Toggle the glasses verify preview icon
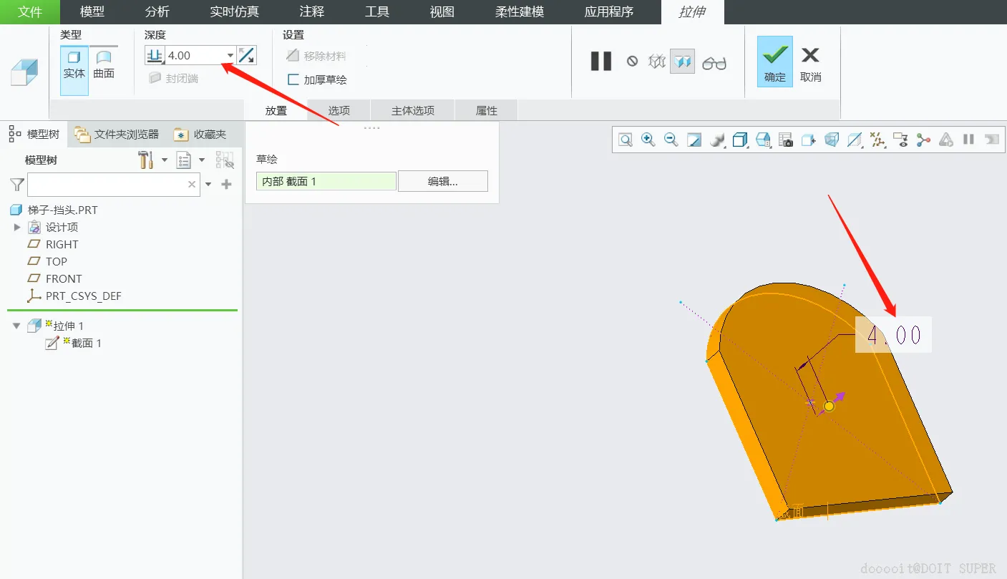This screenshot has width=1007, height=579. 714,63
